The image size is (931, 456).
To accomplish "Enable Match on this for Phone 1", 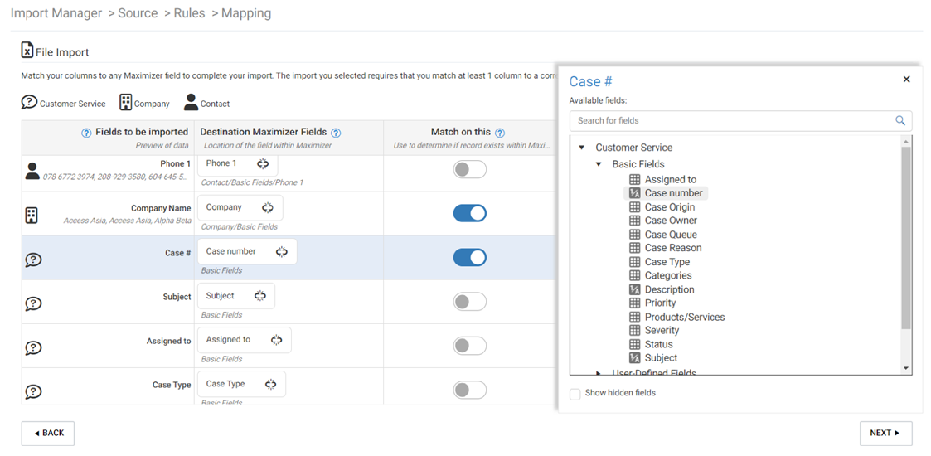I will coord(470,169).
